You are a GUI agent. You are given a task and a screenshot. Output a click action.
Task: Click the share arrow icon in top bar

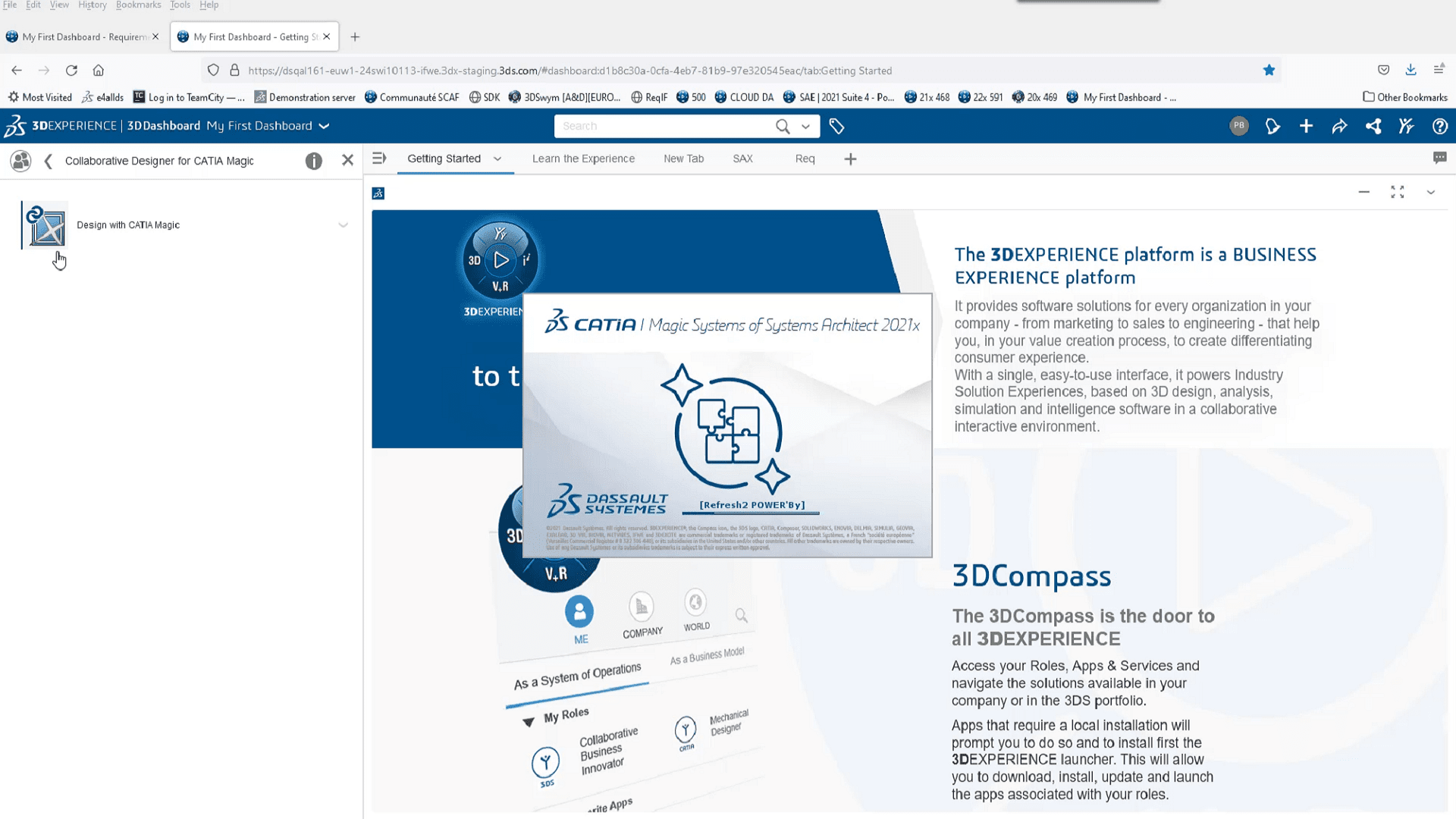[1339, 126]
